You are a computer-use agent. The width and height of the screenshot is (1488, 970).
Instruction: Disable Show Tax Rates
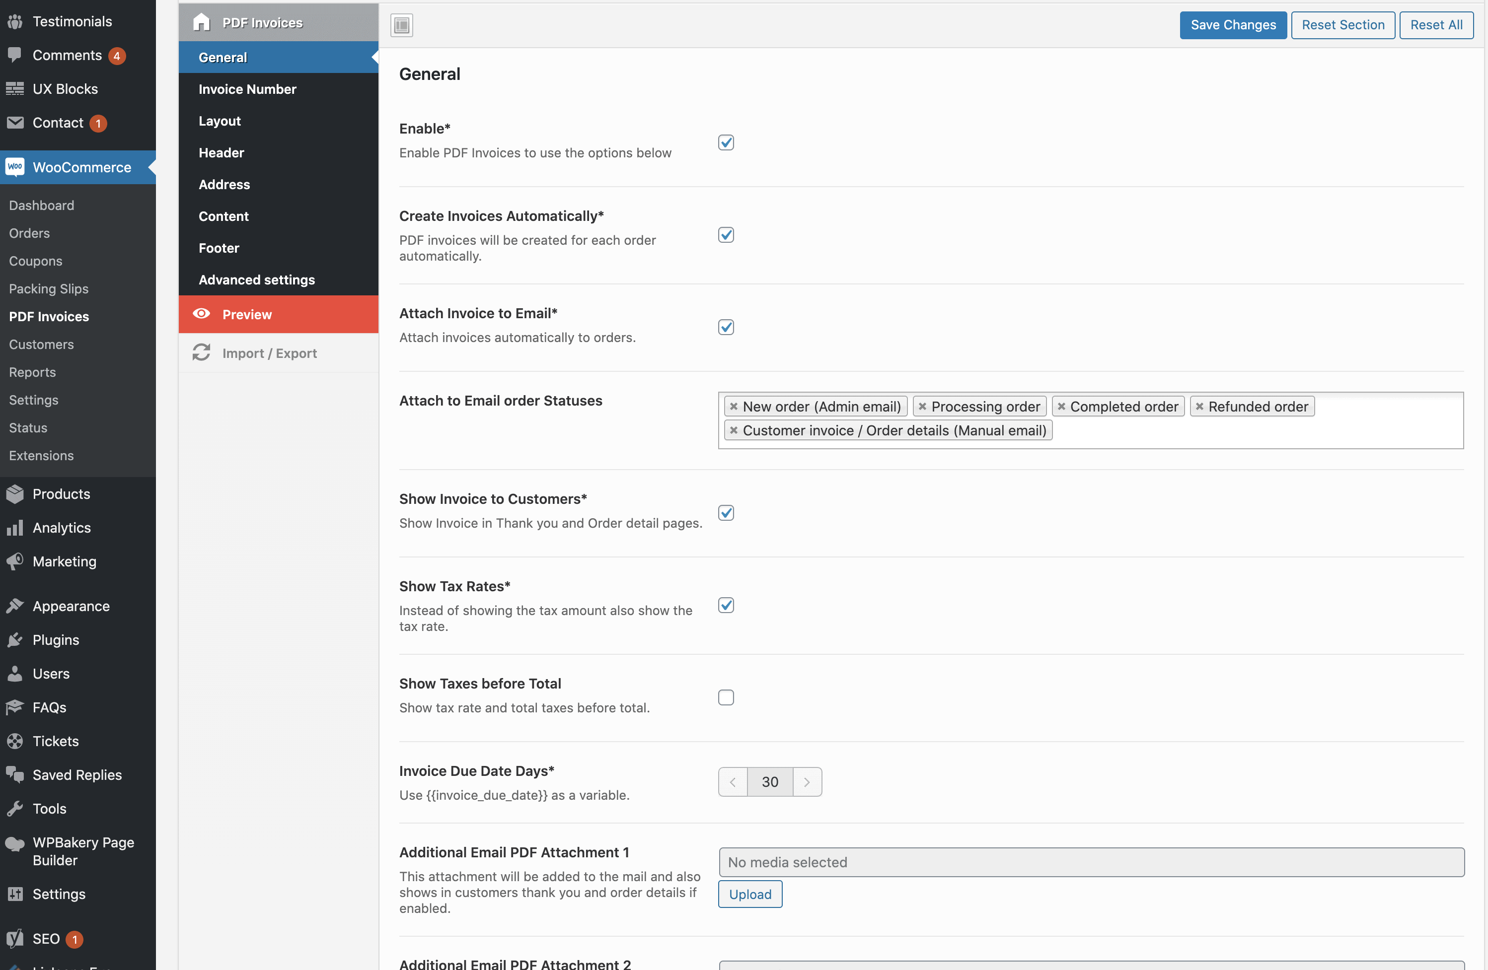(x=725, y=604)
